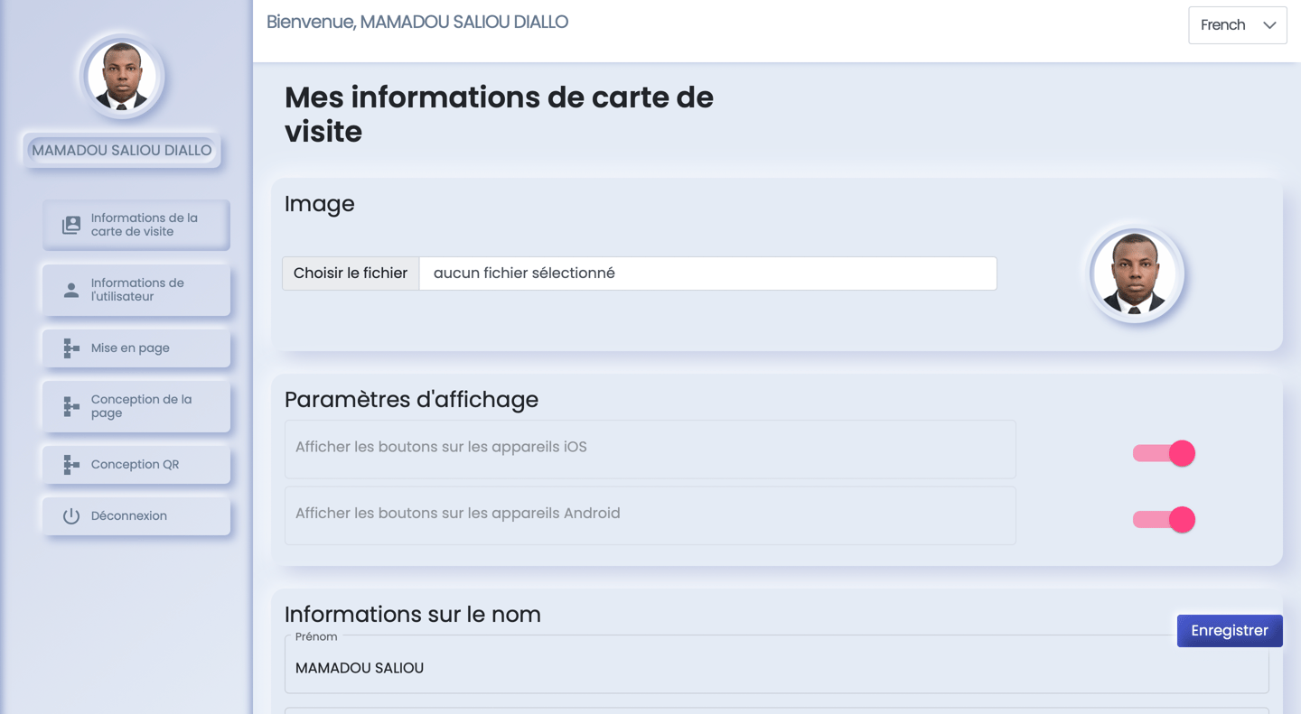Screen dimensions: 1301x714
Task: Open Conception QR menu entry
Action: (136, 465)
